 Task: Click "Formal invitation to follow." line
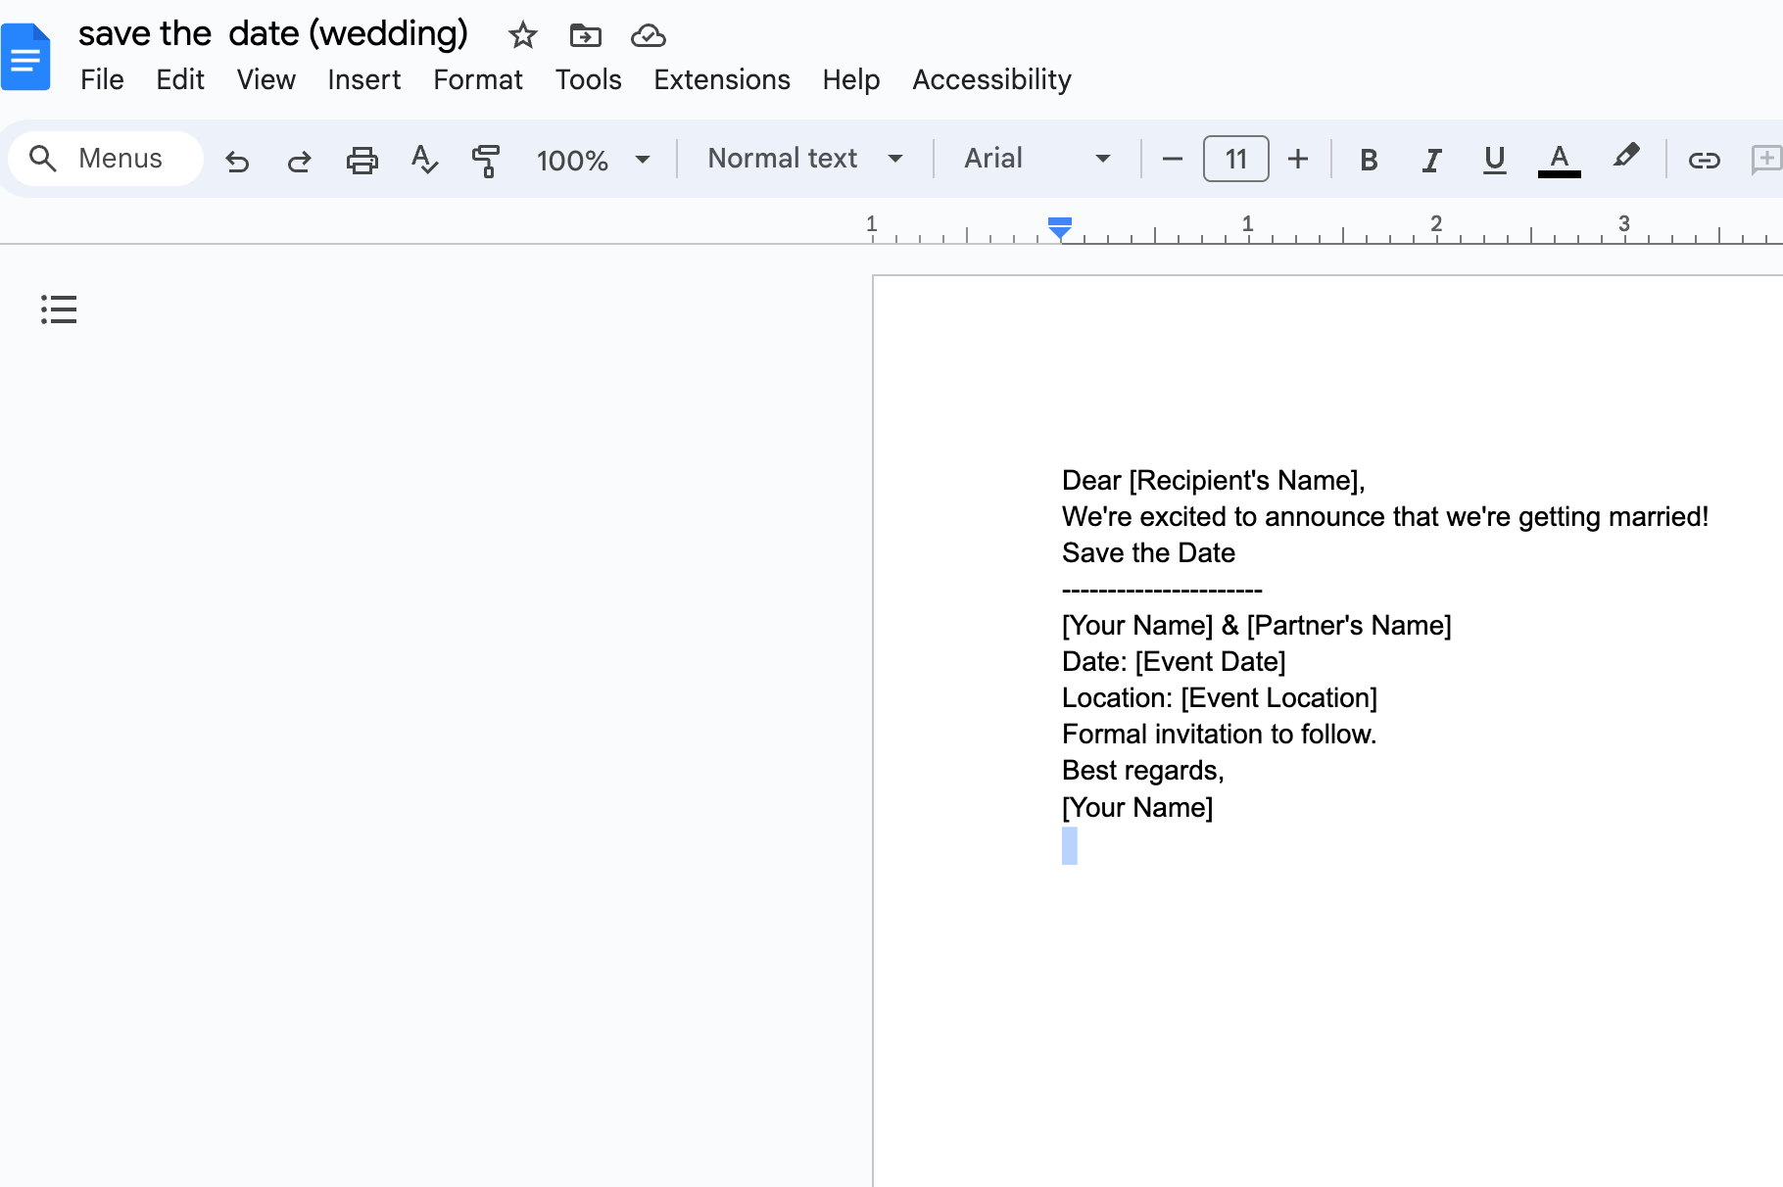tap(1220, 735)
